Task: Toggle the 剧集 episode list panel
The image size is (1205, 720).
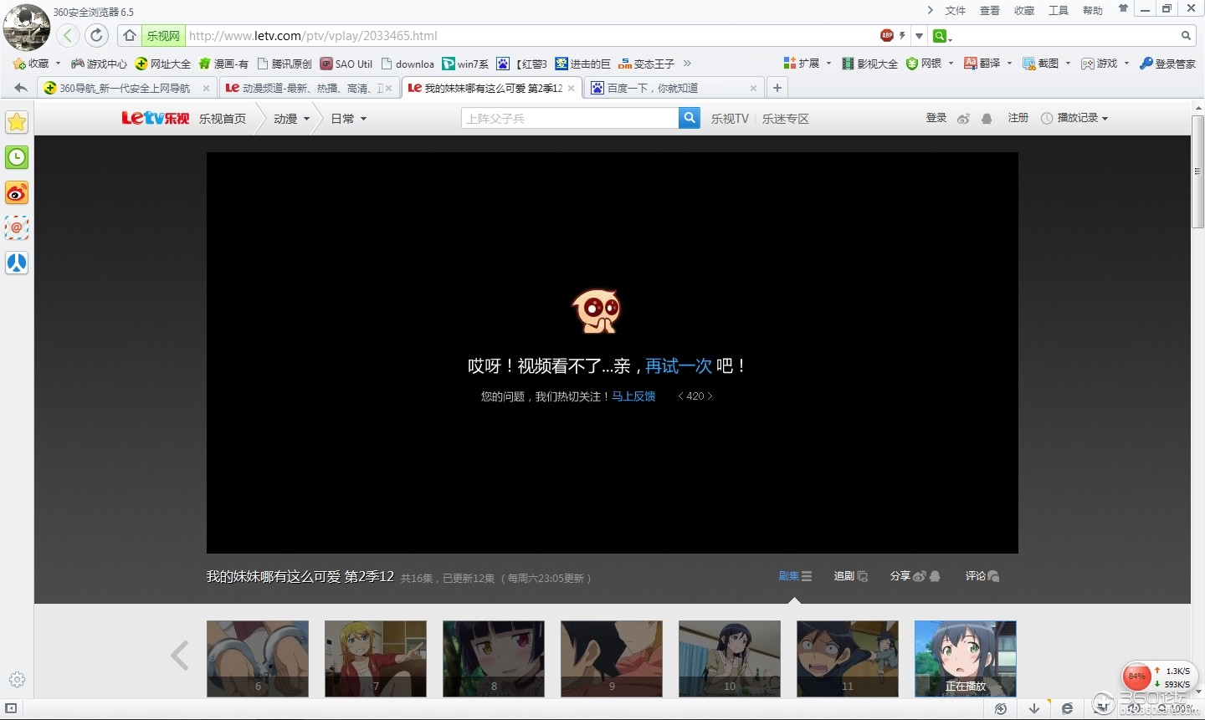Action: (x=795, y=576)
